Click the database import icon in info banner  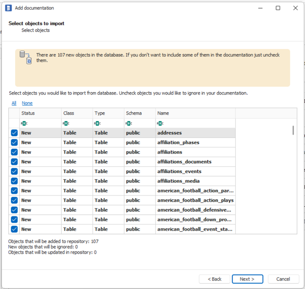26,57
